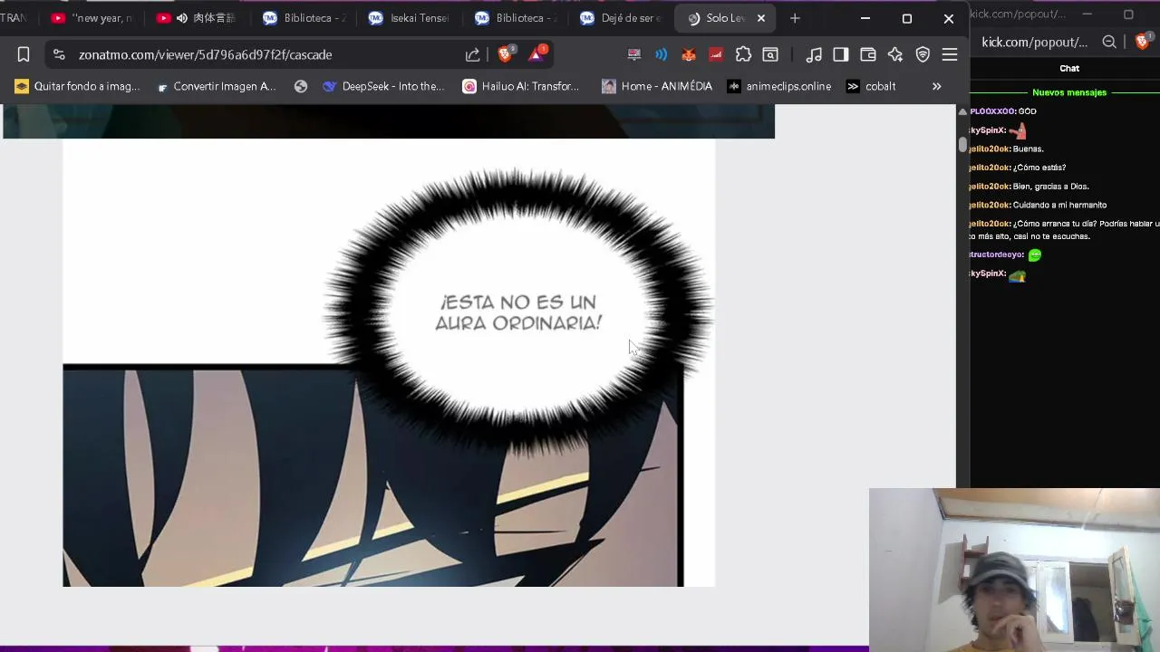Click the blue sound-waves extension icon

662,55
